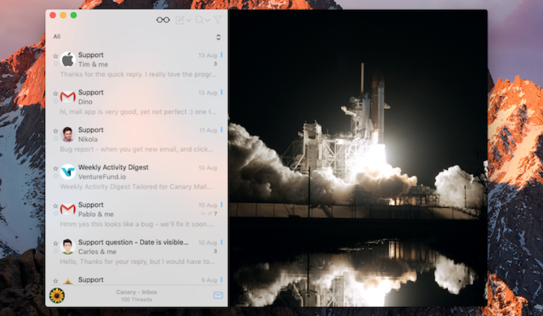Expand the search options chevron
The width and height of the screenshot is (543, 316).
(x=208, y=20)
